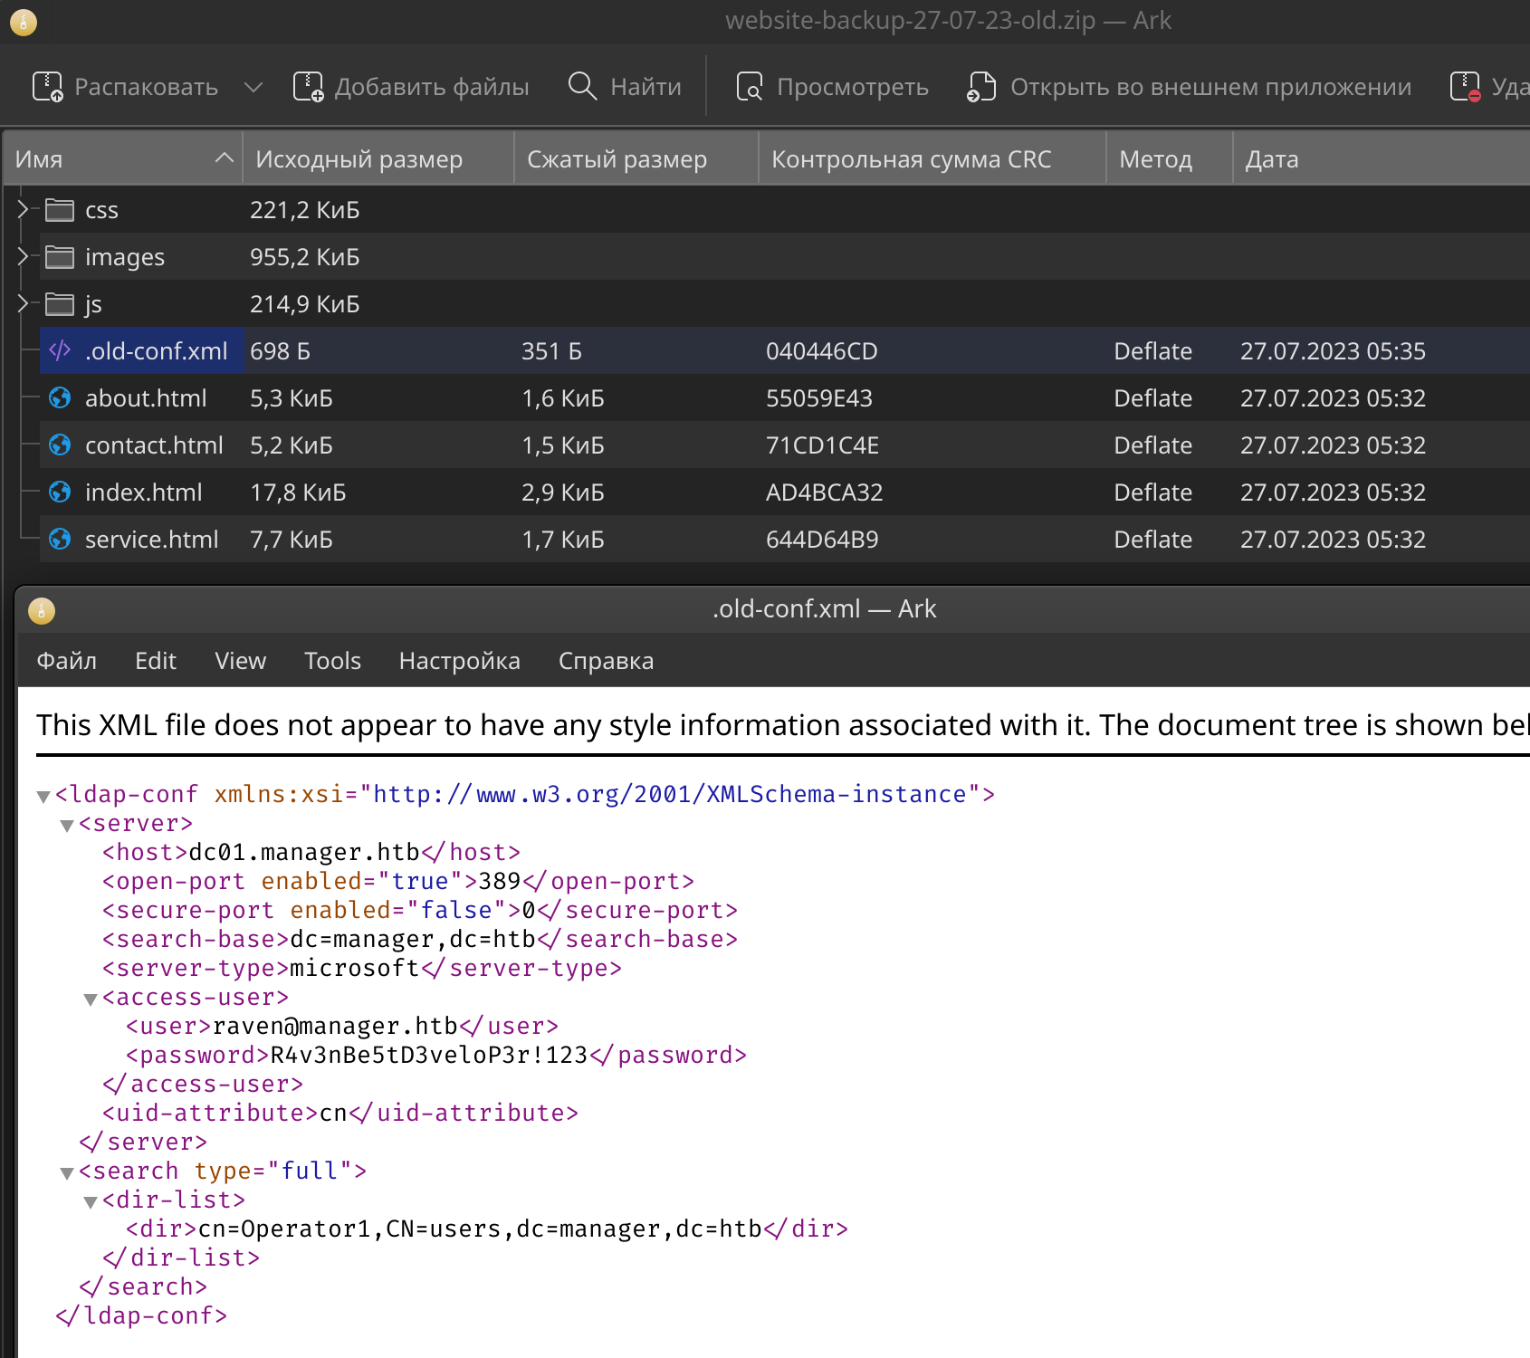Sort by Сжатый размер column header

click(x=636, y=159)
